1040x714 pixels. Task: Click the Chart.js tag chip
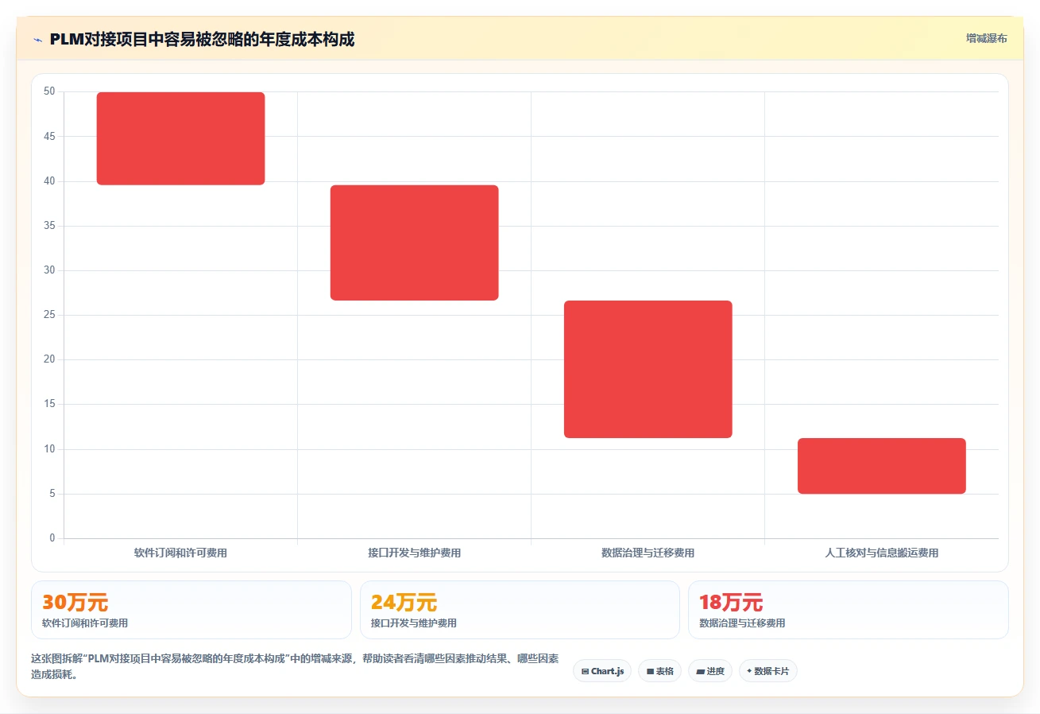[x=602, y=671]
